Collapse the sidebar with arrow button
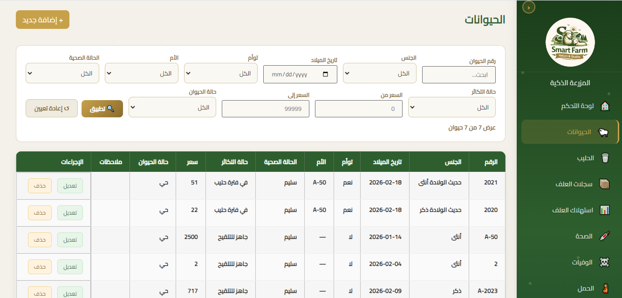This screenshot has width=622, height=298. click(528, 7)
